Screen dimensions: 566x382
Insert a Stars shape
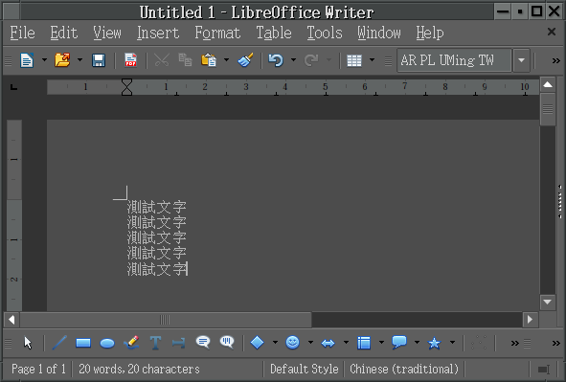click(434, 343)
